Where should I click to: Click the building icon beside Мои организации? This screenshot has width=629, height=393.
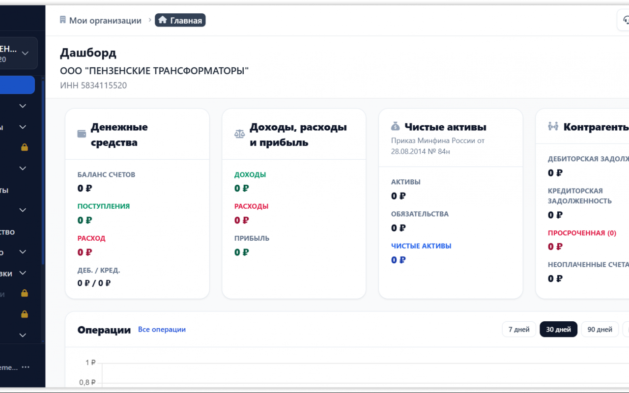coord(63,20)
